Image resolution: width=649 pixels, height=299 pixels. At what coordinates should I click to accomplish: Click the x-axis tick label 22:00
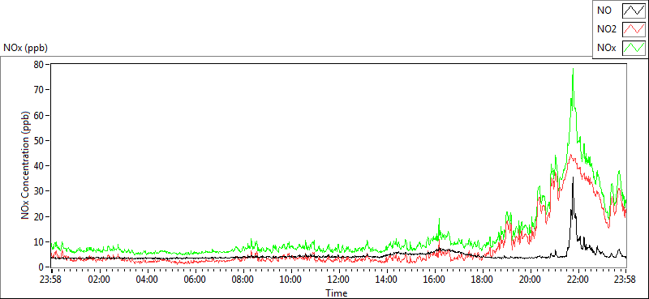coord(578,279)
